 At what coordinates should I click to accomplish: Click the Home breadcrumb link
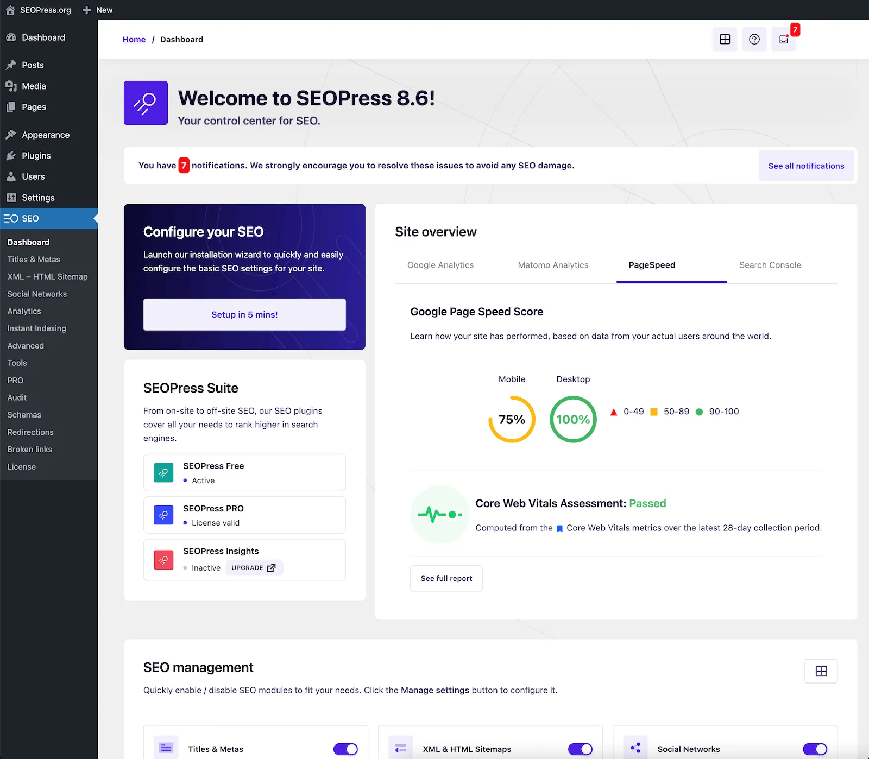pyautogui.click(x=134, y=39)
